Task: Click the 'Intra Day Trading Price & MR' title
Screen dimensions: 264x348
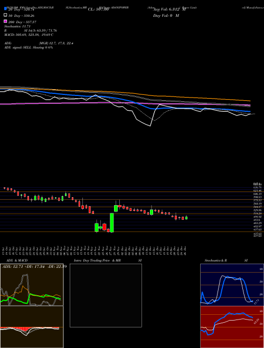Action: pyautogui.click(x=97, y=260)
